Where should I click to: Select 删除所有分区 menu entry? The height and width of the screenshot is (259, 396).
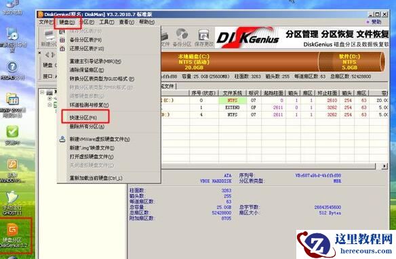pyautogui.click(x=87, y=126)
